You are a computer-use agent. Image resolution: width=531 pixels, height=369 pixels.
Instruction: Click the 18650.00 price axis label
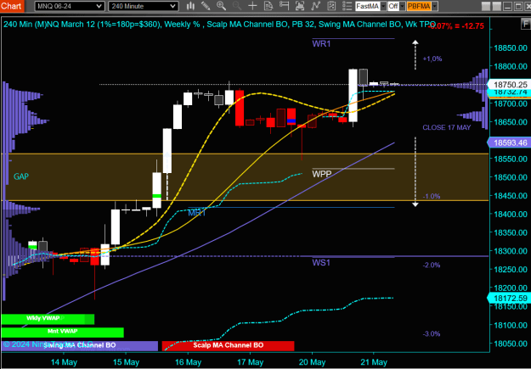[511, 122]
